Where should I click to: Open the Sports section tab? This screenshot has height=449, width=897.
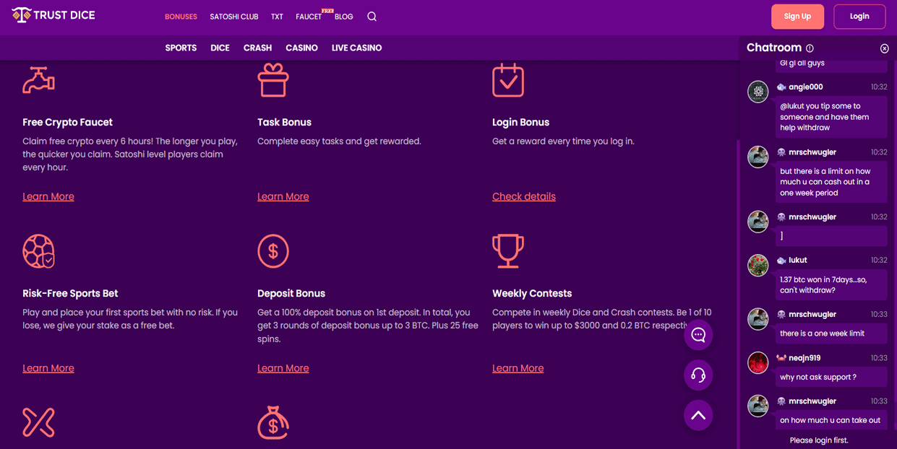pos(181,48)
